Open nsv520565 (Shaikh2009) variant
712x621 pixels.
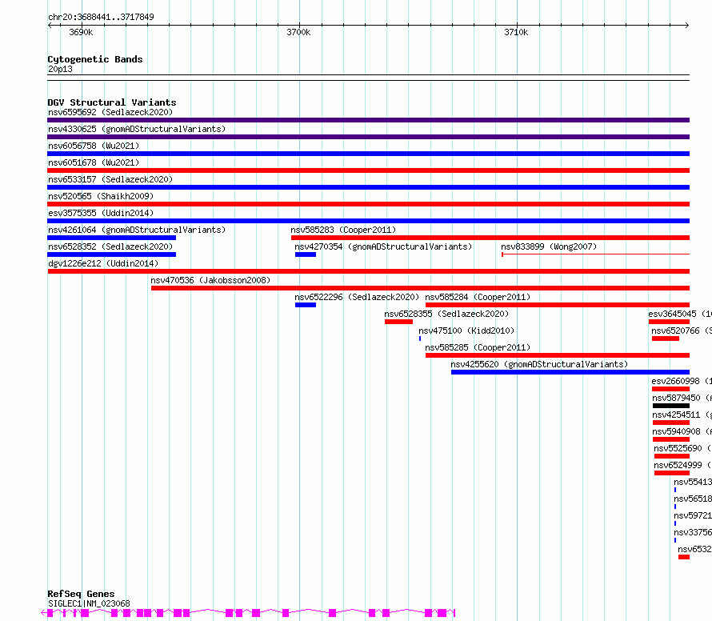click(101, 196)
